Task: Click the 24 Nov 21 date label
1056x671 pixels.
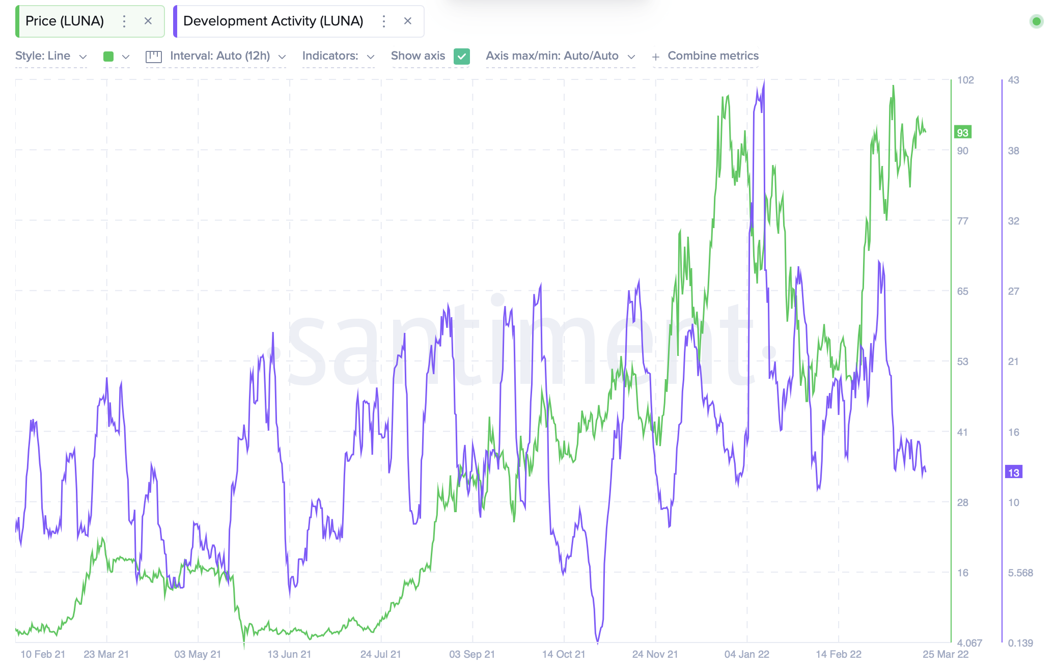Action: pyautogui.click(x=655, y=654)
